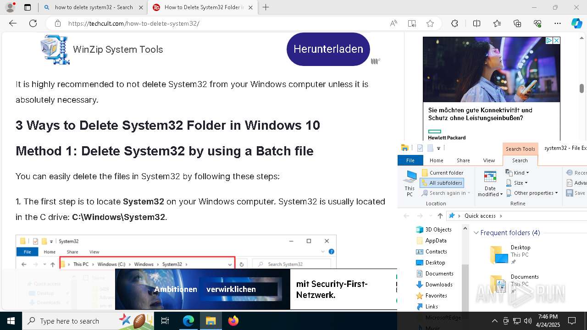
Task: Open the immersive reader icon
Action: [x=412, y=23]
